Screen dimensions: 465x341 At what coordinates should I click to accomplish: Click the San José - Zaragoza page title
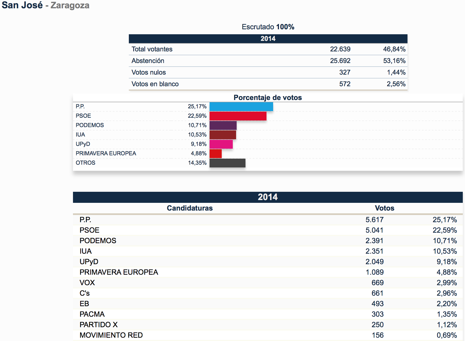pyautogui.click(x=46, y=6)
